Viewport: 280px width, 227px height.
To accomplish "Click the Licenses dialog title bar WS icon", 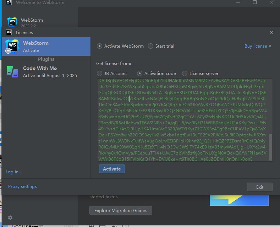I will point(9,32).
